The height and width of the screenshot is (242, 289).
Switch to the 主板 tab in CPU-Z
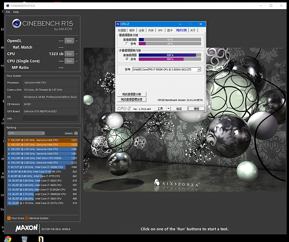(x=141, y=30)
